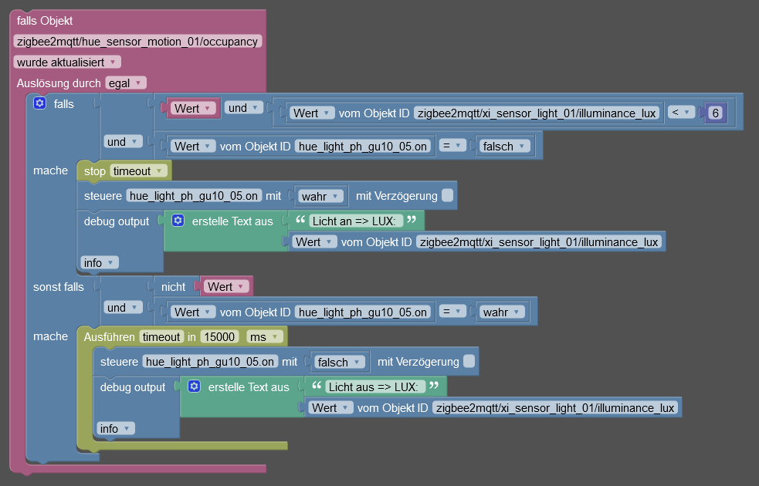Select illuminance_lux object ID in 'Licht an' debug
The image size is (759, 486).
539,241
